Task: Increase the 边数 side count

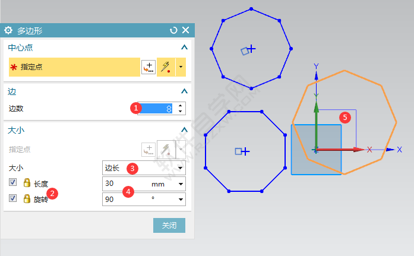Action: (x=180, y=106)
